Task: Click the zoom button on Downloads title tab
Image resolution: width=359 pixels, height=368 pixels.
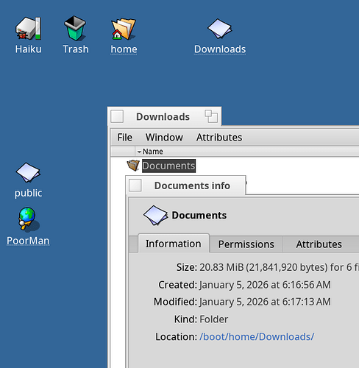Action: tap(211, 116)
